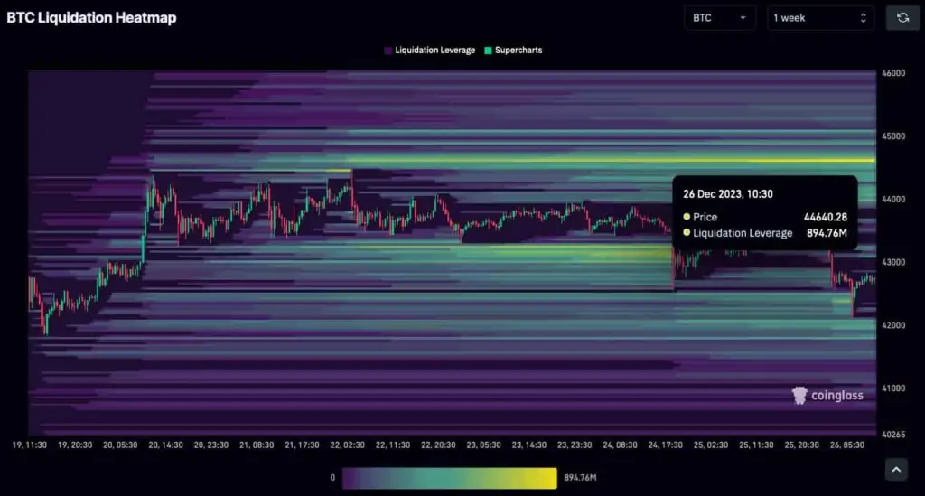Click the 25, 02:30 time axis label
Screen dimensions: 925x496
tap(711, 445)
